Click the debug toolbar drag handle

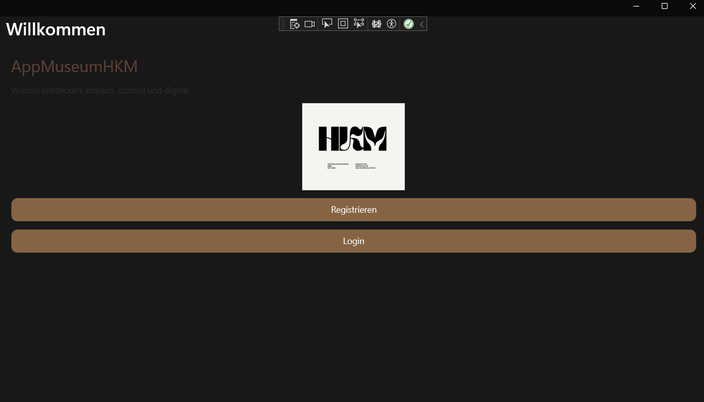click(283, 24)
